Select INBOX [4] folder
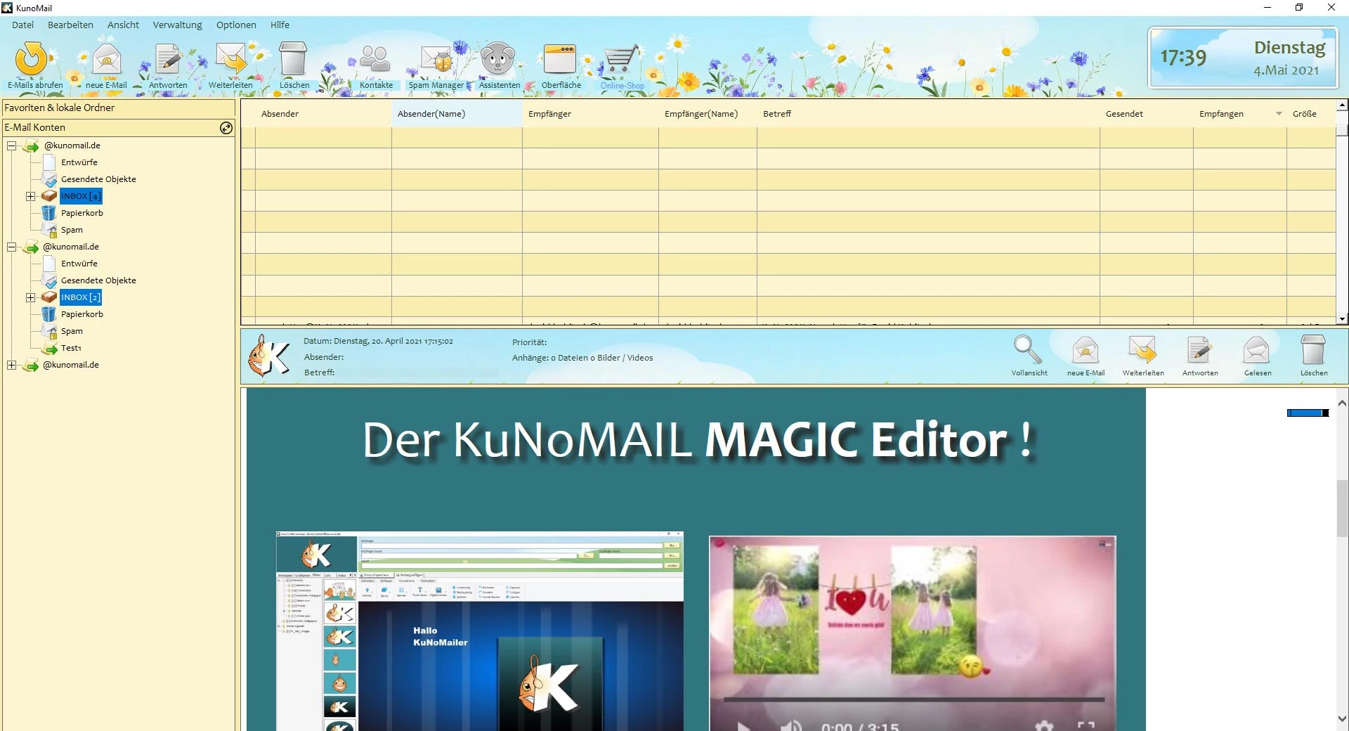This screenshot has width=1349, height=731. point(81,196)
